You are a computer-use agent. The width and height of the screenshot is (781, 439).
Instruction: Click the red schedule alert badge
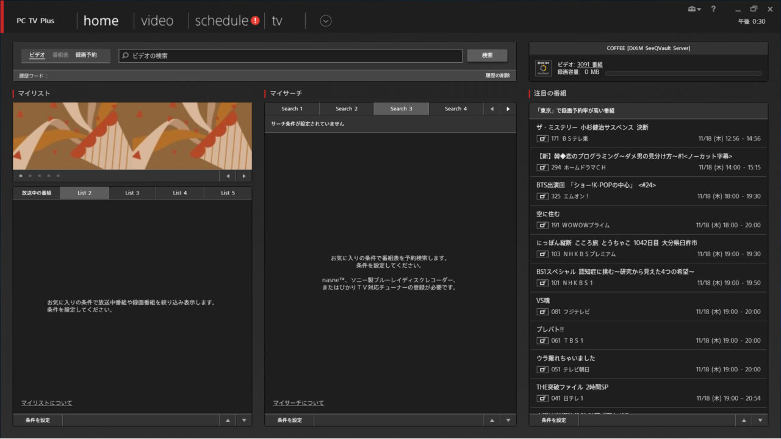click(x=255, y=21)
